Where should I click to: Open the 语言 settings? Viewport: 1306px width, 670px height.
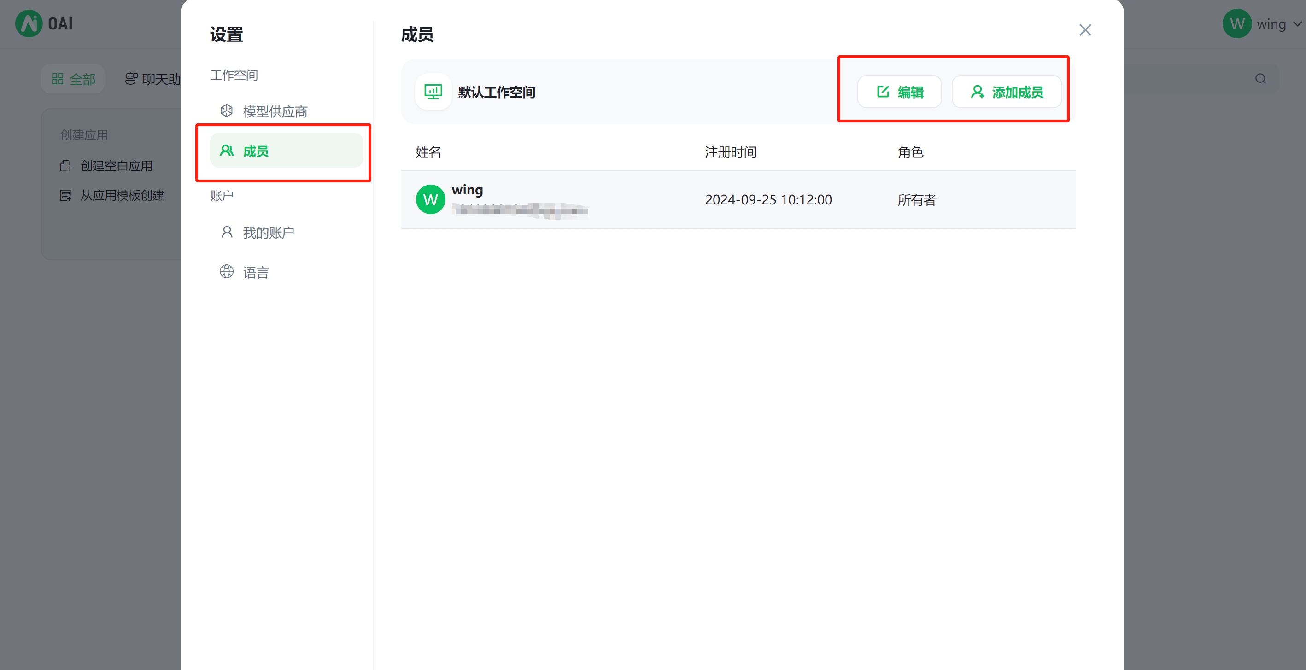287,272
